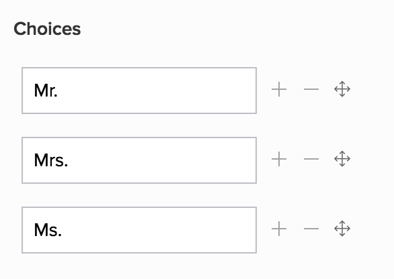
Task: Click the Mrs. text in second field
Action: point(51,160)
